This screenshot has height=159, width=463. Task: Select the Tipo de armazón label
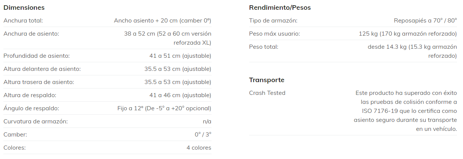(273, 21)
